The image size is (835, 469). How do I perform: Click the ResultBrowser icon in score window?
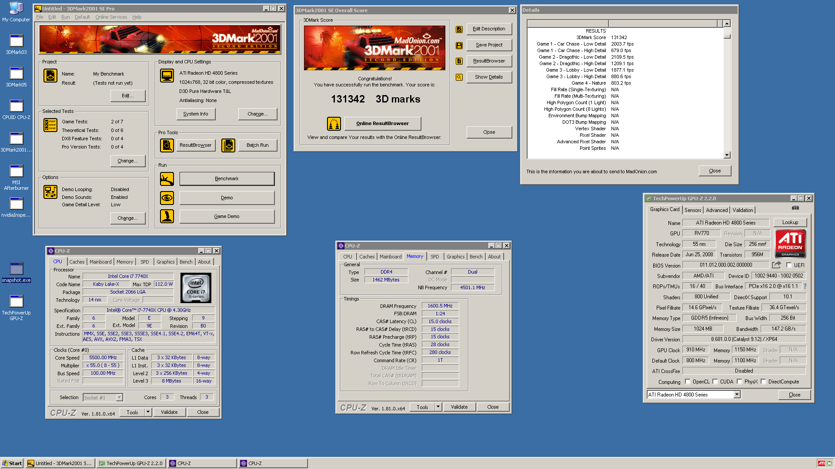459,61
